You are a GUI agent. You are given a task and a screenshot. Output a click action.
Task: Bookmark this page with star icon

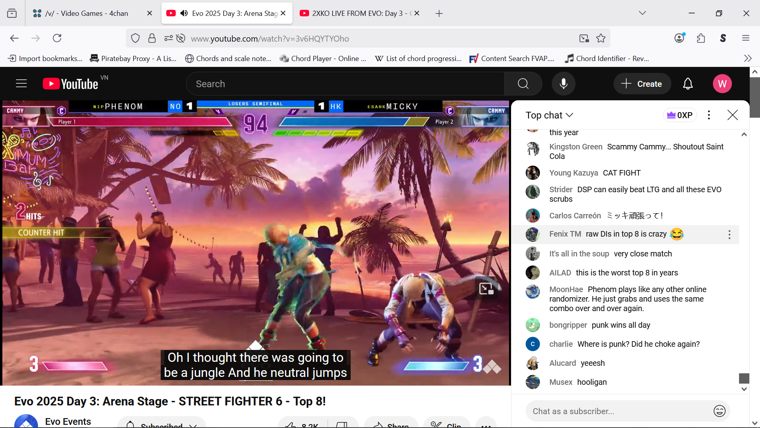point(601,38)
